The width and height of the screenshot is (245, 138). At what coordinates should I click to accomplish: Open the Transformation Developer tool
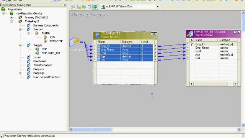pos(84,7)
